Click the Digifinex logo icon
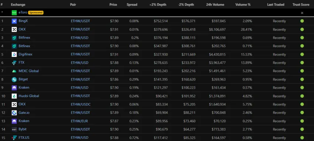Screen dimensions: 314x141 point(14,54)
